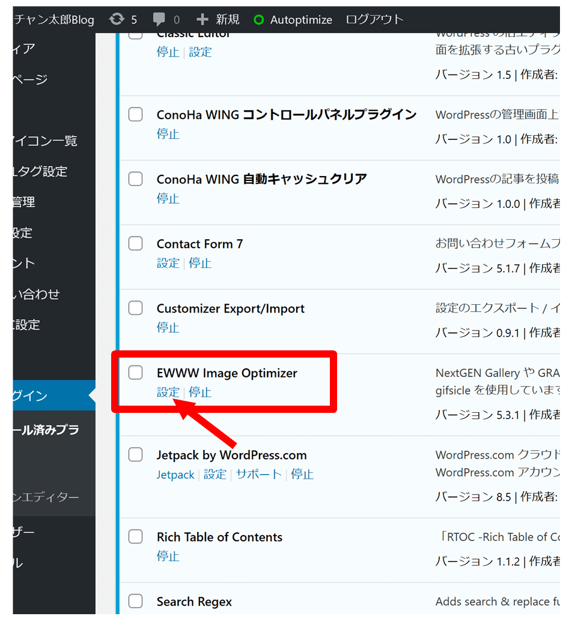Click ログアウト in the admin bar
The image size is (569, 622).
tap(374, 19)
